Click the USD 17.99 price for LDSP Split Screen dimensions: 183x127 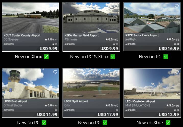coord(108,114)
